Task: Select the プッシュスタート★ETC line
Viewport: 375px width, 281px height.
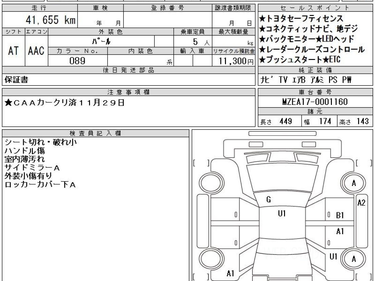Action: (299, 59)
